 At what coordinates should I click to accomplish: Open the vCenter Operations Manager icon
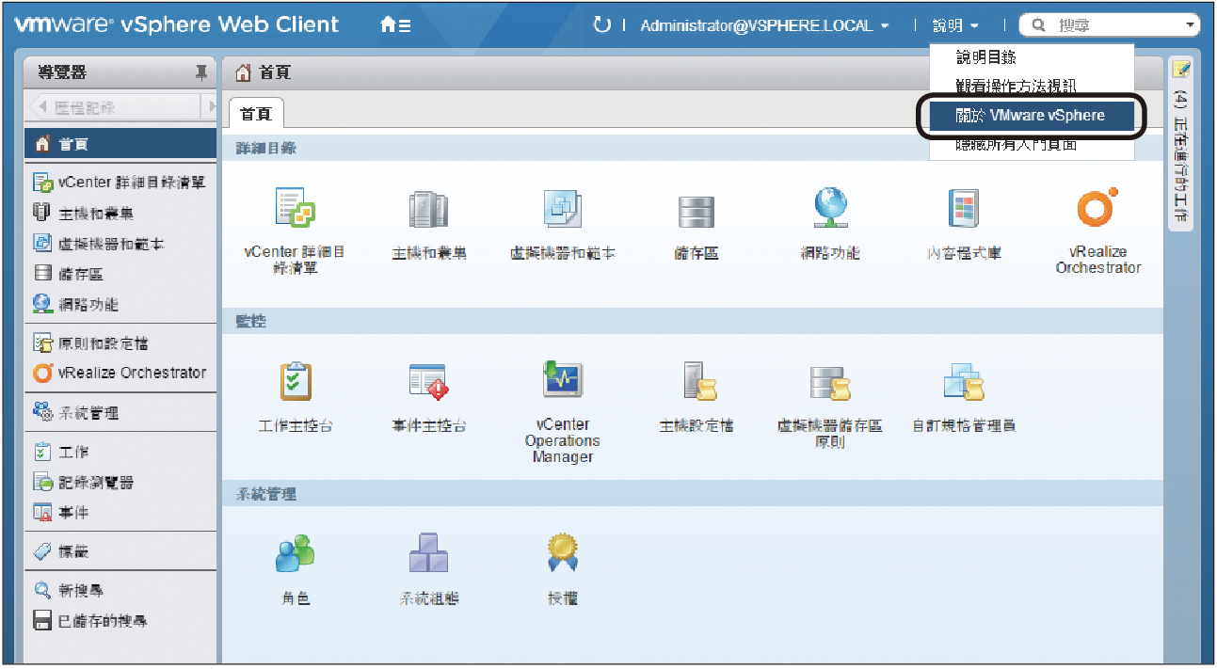(x=563, y=380)
